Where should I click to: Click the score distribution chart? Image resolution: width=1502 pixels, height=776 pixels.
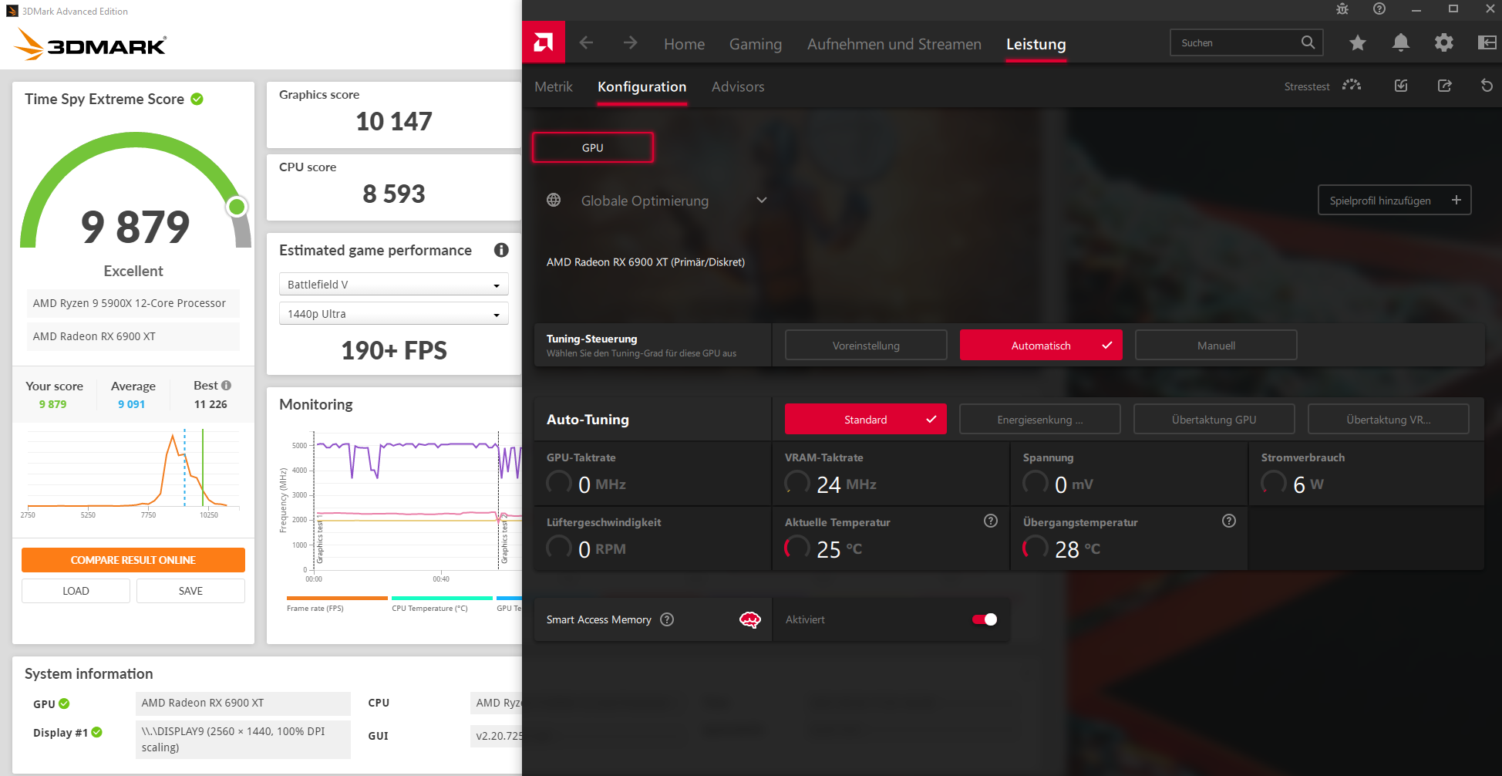[133, 471]
